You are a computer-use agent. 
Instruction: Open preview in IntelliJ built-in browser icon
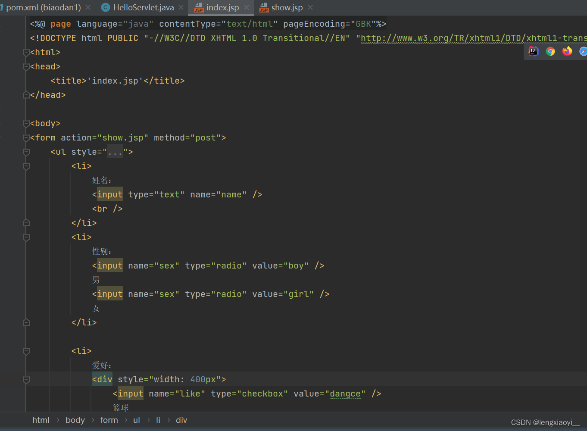pos(534,51)
